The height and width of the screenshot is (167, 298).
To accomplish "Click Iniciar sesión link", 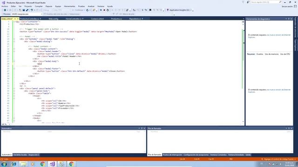I will pyautogui.click(x=287, y=6).
